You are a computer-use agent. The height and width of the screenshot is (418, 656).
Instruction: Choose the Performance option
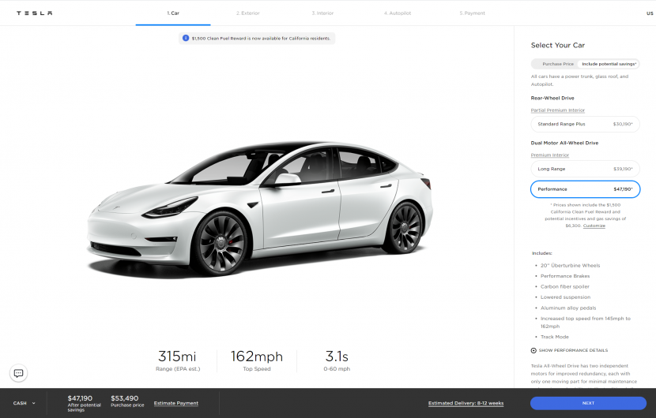[585, 189]
